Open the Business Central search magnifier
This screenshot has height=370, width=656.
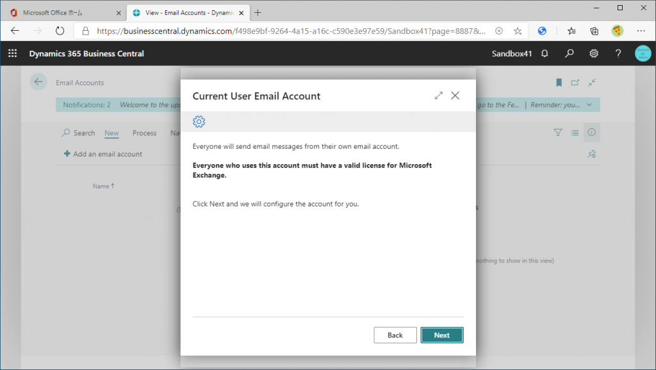[x=569, y=54]
